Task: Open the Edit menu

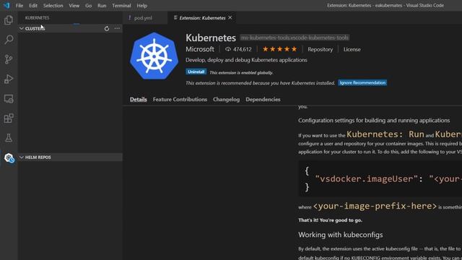Action: click(x=33, y=6)
